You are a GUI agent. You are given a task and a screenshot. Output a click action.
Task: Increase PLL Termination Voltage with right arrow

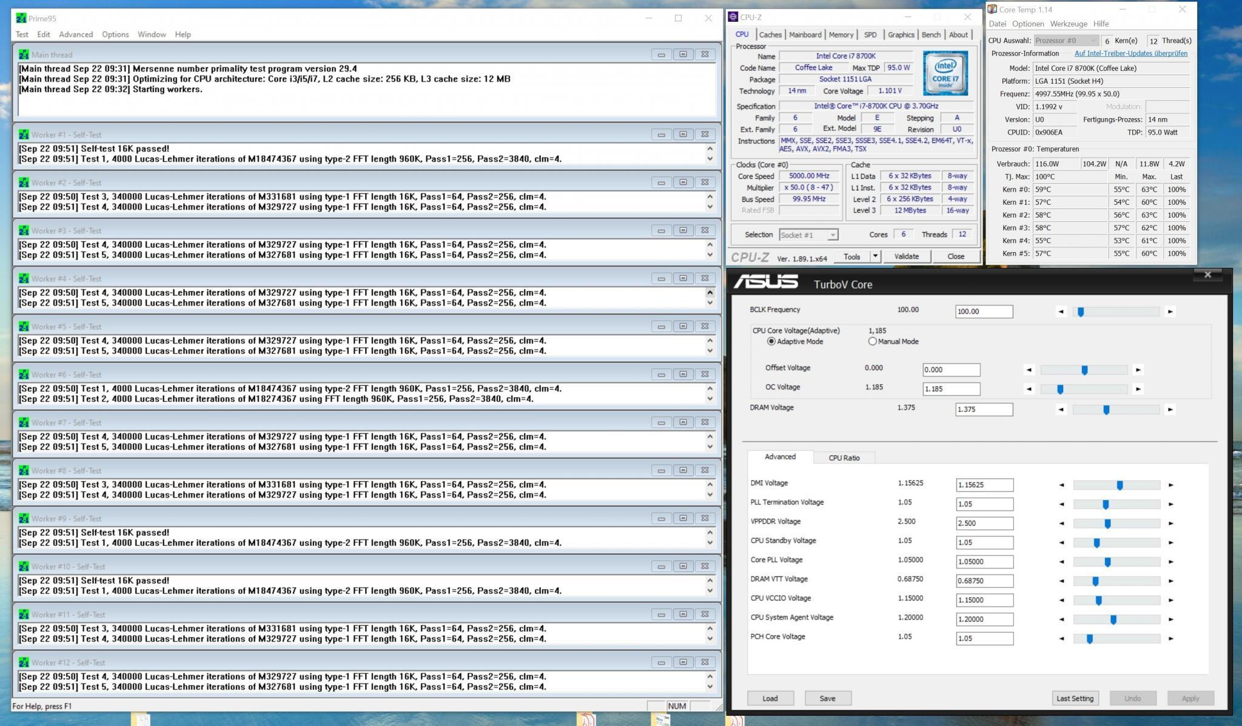click(x=1170, y=504)
